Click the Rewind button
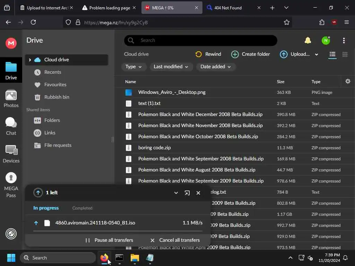The height and width of the screenshot is (266, 355). tap(208, 54)
